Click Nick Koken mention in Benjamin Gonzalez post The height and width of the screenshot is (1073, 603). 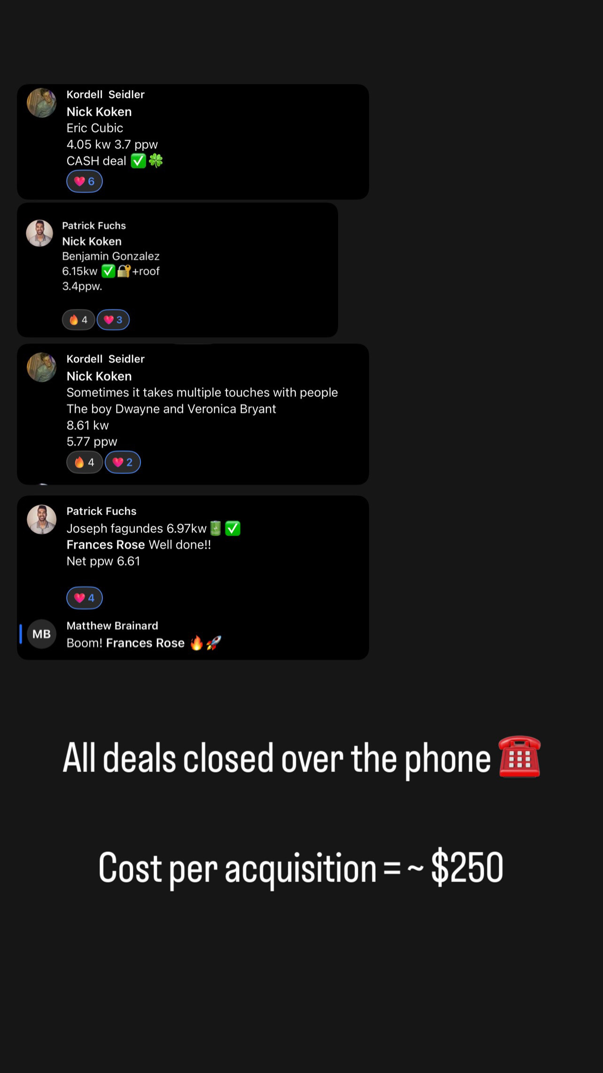tap(92, 241)
